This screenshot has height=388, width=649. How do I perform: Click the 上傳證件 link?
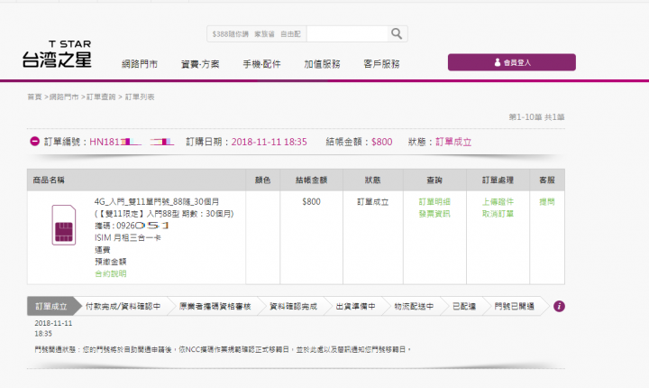(498, 202)
